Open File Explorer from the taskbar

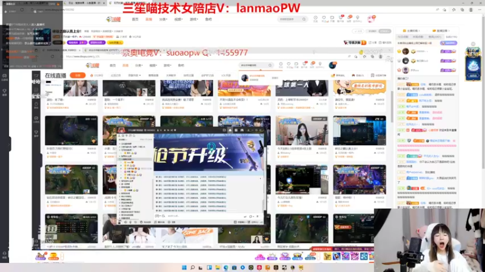(x=218, y=267)
